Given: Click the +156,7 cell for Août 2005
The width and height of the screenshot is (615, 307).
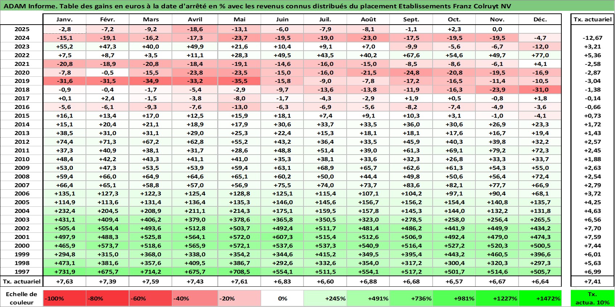Looking at the screenshot, I should click(x=368, y=202).
